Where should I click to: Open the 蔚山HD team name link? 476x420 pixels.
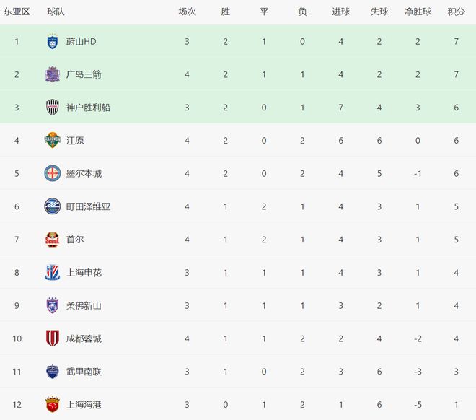[81, 42]
